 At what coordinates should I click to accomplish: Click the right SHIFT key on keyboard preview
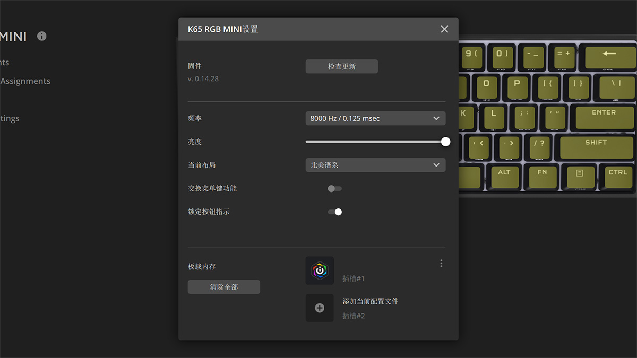pos(596,146)
